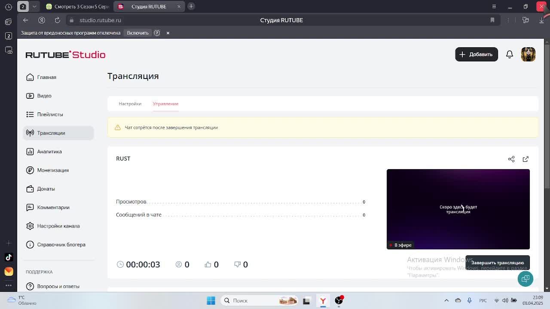The width and height of the screenshot is (550, 309).
Task: Switch to the Настройки tab
Action: tap(130, 103)
